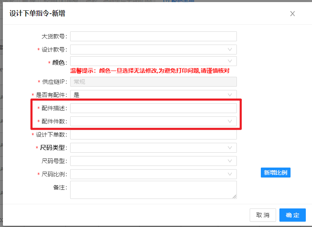
Task: Click the 新增比例 button
Action: pyautogui.click(x=276, y=173)
